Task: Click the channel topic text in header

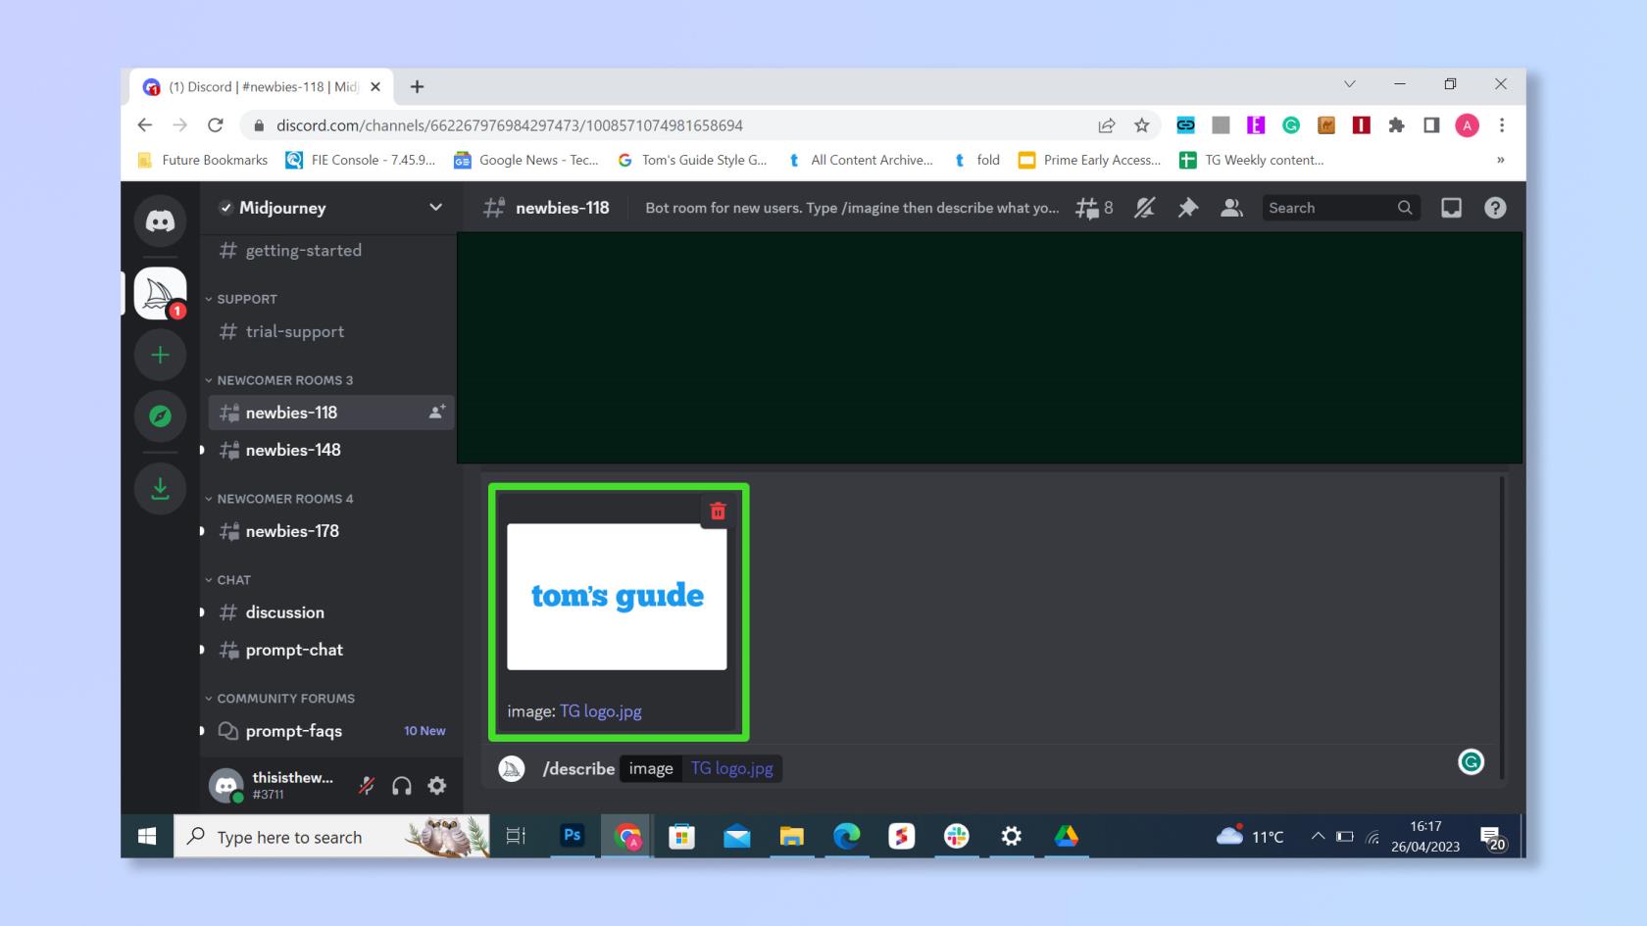Action: tap(852, 208)
